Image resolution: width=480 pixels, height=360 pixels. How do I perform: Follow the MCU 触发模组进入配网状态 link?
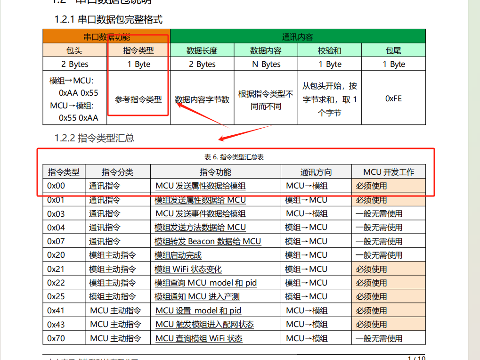204,325
